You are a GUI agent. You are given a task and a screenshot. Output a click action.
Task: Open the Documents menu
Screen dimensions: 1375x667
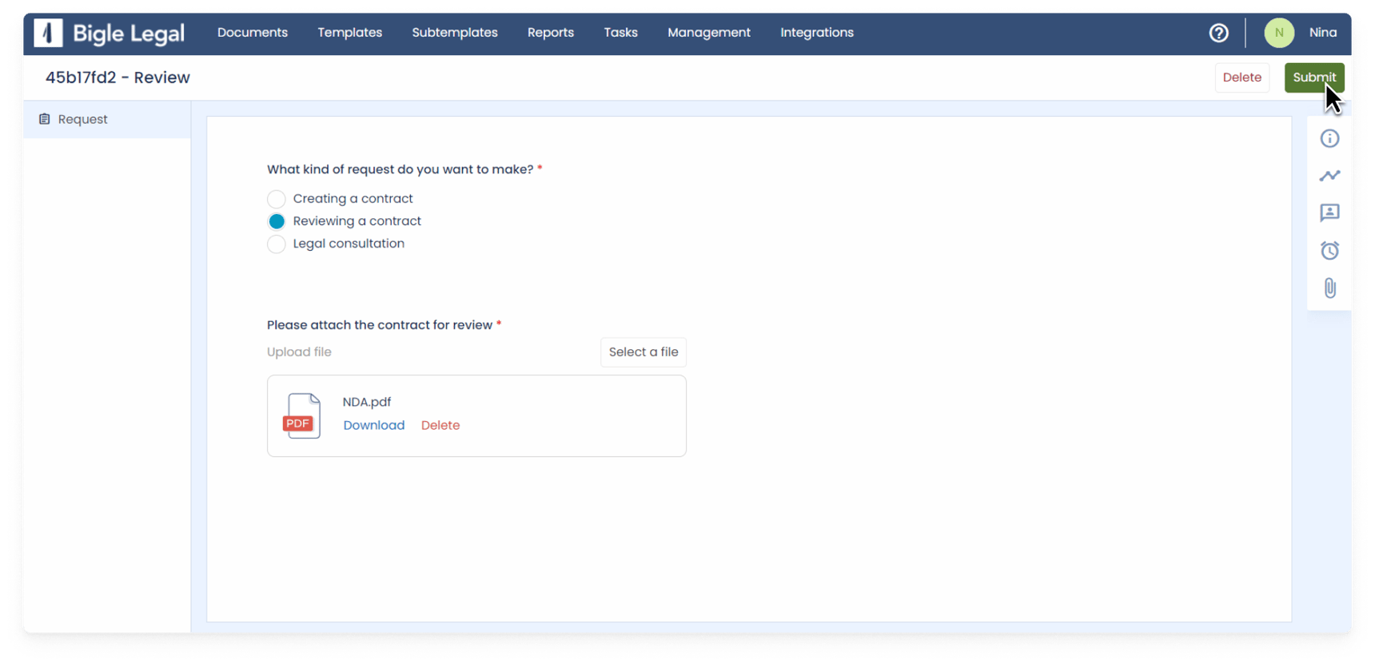253,33
